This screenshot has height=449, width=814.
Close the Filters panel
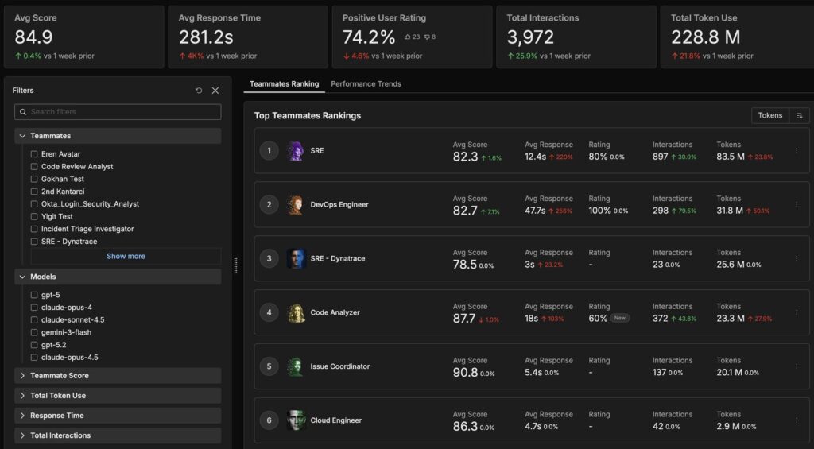pyautogui.click(x=215, y=91)
